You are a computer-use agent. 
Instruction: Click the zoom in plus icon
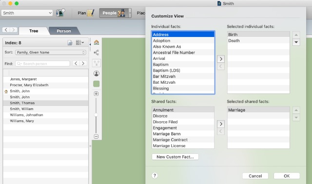point(96,94)
